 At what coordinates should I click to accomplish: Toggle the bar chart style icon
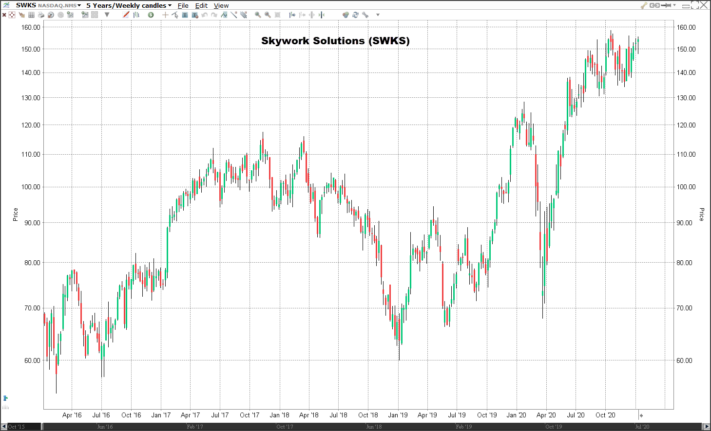[x=136, y=15]
